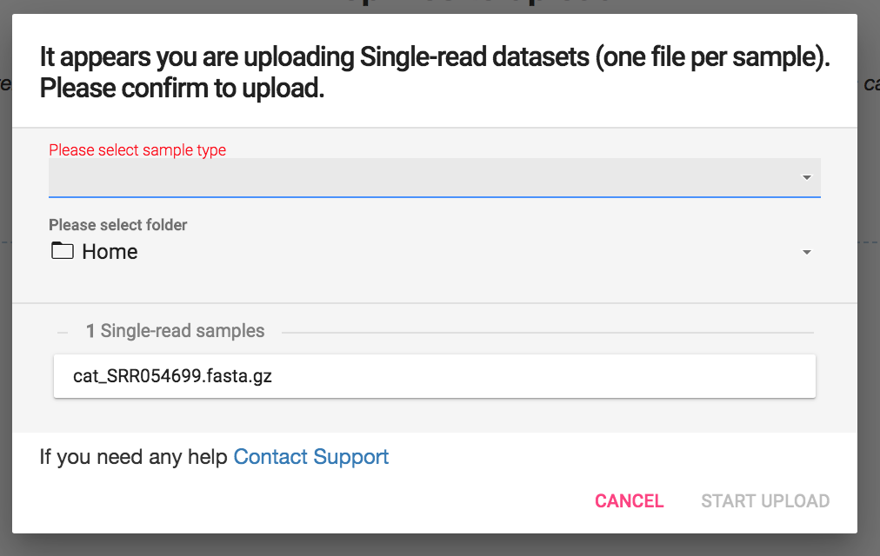Screen dimensions: 880x556
Task: Click the red sample type warning text
Action: pos(137,149)
